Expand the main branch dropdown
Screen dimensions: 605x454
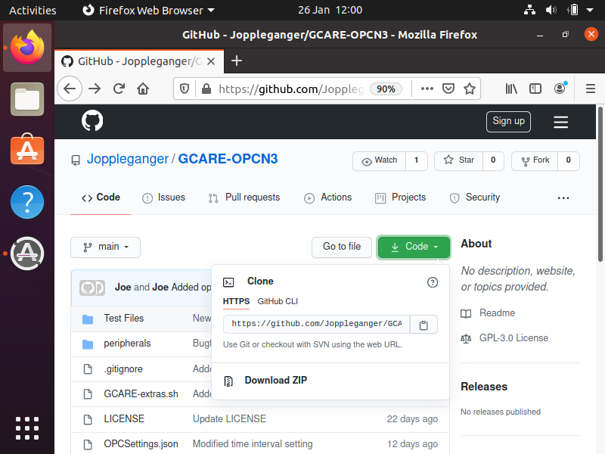pyautogui.click(x=105, y=247)
